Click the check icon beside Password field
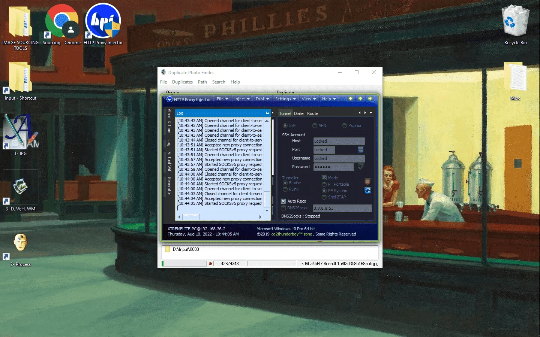540x337 pixels. tap(361, 167)
